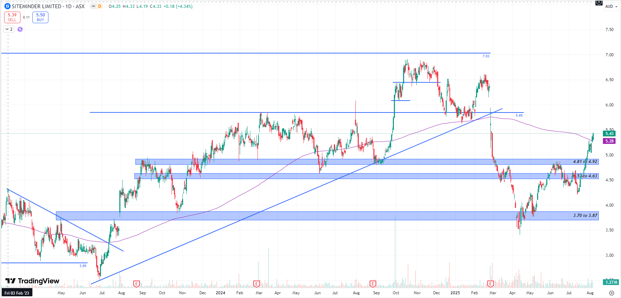The image size is (621, 298).
Task: Open the earnings marker near September 2023
Action: coord(136,284)
